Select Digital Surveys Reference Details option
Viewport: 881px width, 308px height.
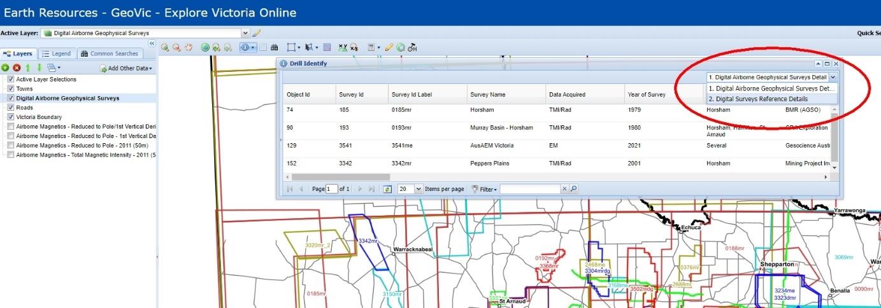coord(758,99)
